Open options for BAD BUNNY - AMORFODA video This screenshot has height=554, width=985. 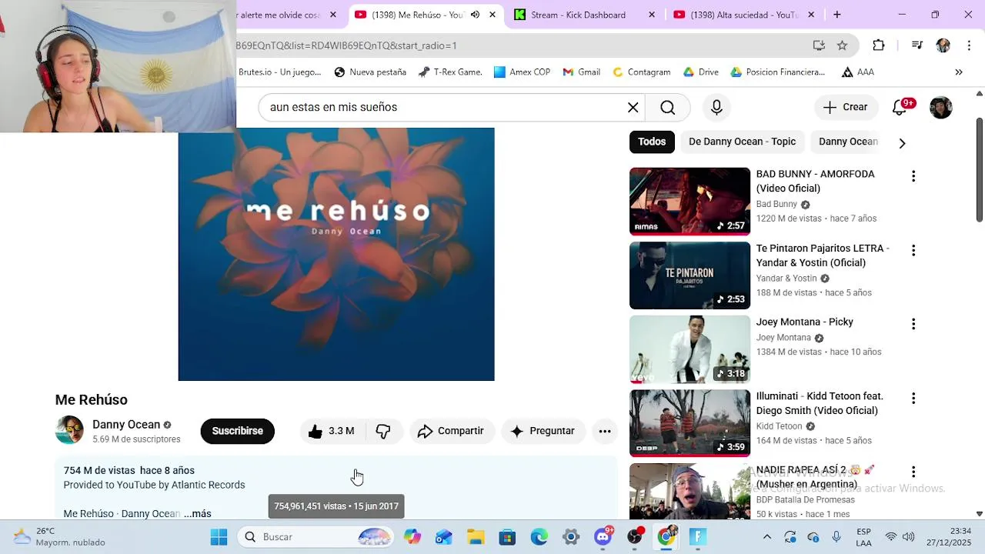pyautogui.click(x=913, y=176)
